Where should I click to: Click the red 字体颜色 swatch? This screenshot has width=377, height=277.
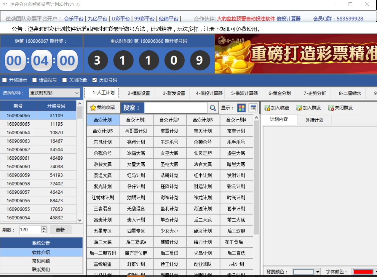(x=363, y=272)
